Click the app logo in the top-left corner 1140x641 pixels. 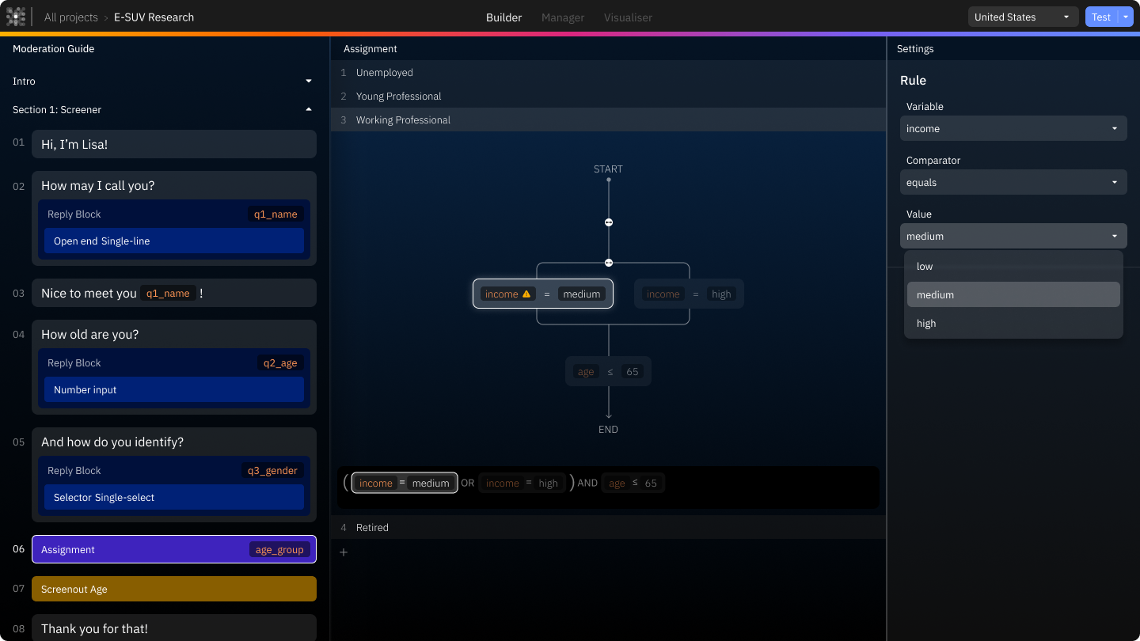click(x=16, y=17)
